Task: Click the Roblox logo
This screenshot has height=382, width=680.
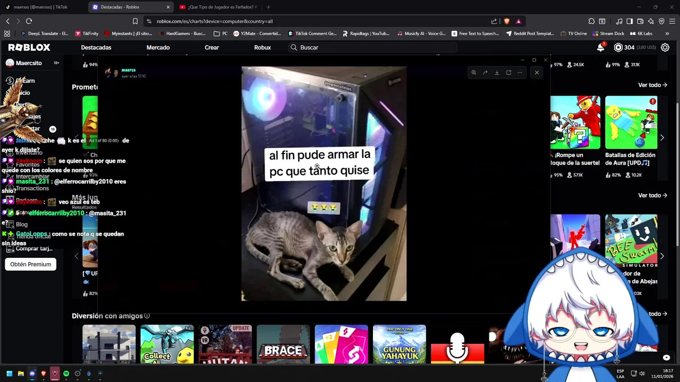Action: 29,47
